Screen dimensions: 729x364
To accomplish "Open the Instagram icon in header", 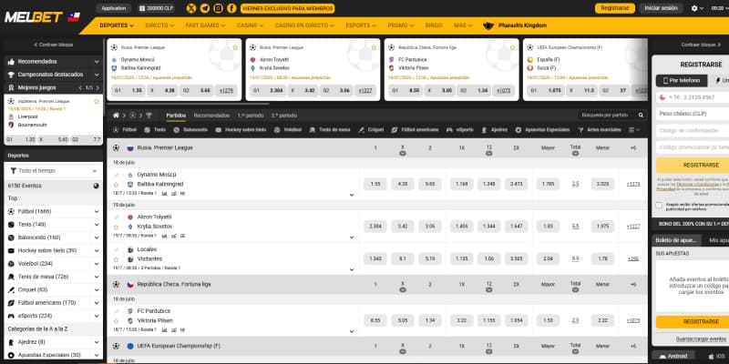I will pos(218,7).
